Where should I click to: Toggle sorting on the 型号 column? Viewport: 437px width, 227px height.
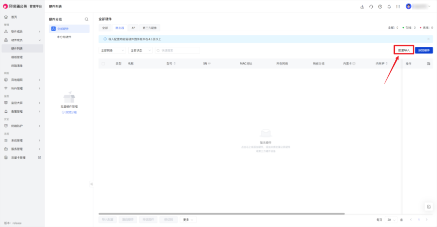[x=174, y=64]
